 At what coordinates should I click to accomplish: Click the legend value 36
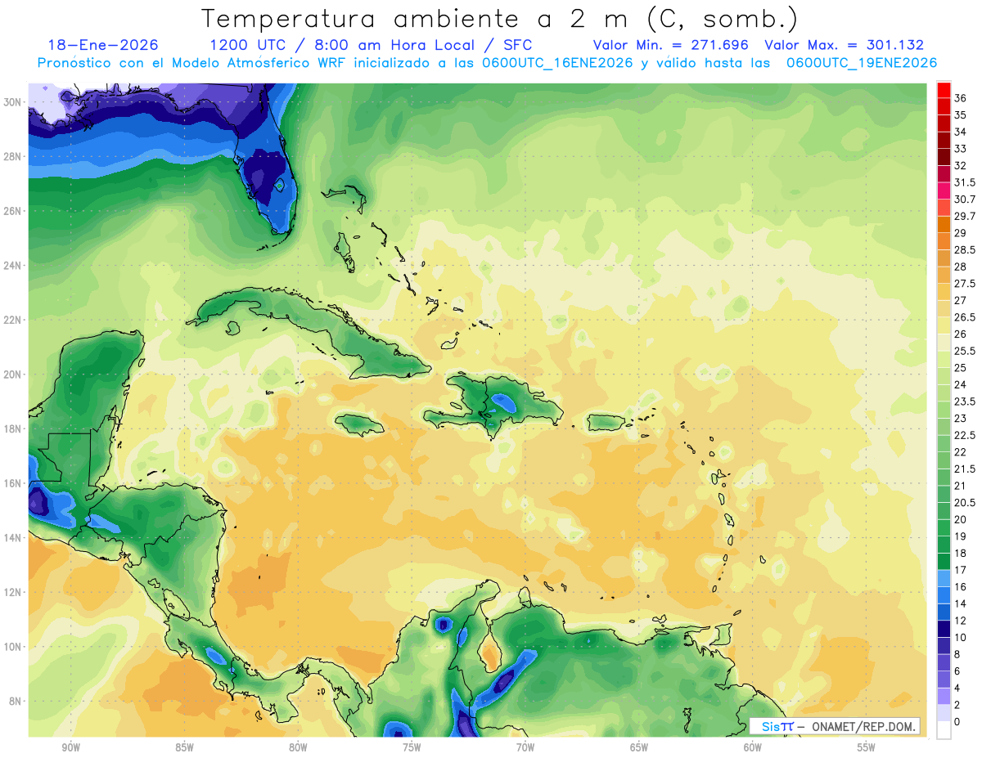pyautogui.click(x=961, y=98)
